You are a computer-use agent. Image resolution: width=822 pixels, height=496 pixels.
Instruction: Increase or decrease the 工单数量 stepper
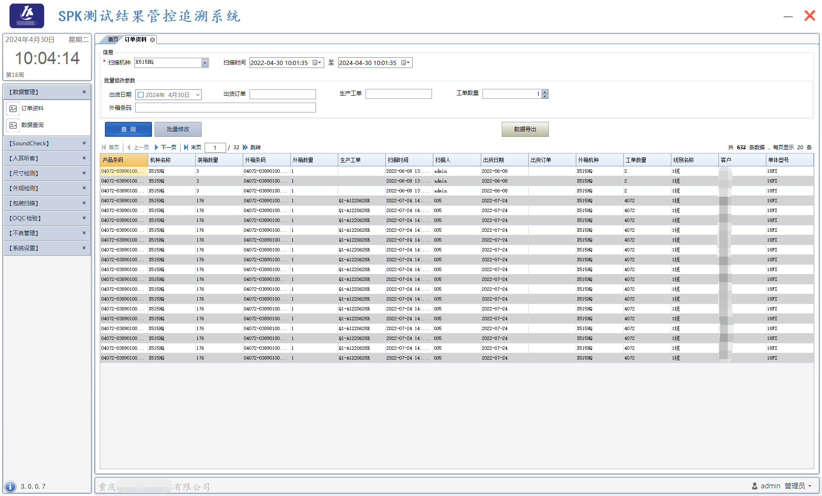545,94
